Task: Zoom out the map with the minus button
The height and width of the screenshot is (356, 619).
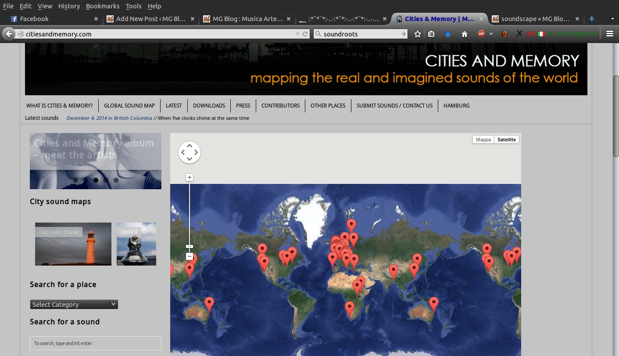Action: pos(190,256)
